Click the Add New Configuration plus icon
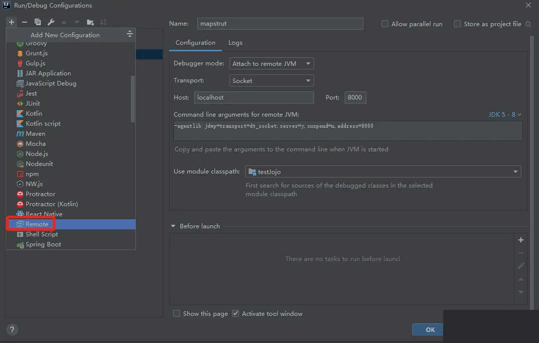Viewport: 539px width, 343px height. [12, 22]
